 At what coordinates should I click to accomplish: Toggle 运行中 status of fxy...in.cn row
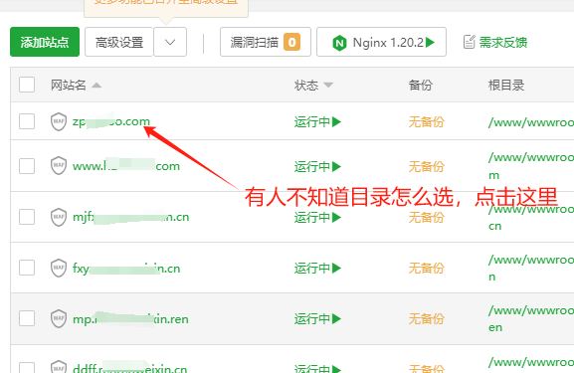tap(317, 269)
